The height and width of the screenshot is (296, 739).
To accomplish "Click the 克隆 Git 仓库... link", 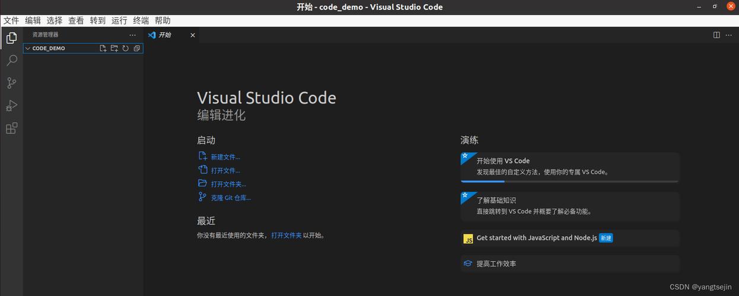I will tap(231, 198).
